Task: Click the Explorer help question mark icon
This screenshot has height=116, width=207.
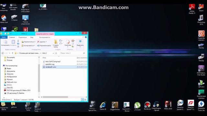Action: [86, 37]
